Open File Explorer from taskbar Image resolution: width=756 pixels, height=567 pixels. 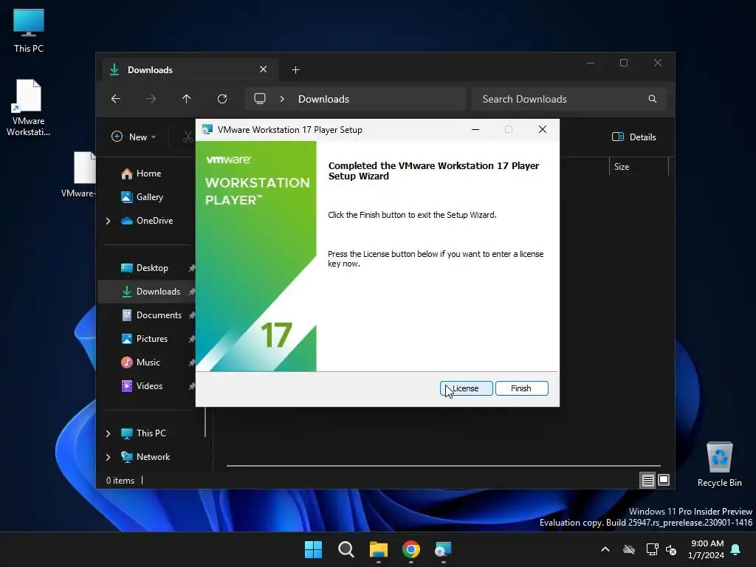379,549
